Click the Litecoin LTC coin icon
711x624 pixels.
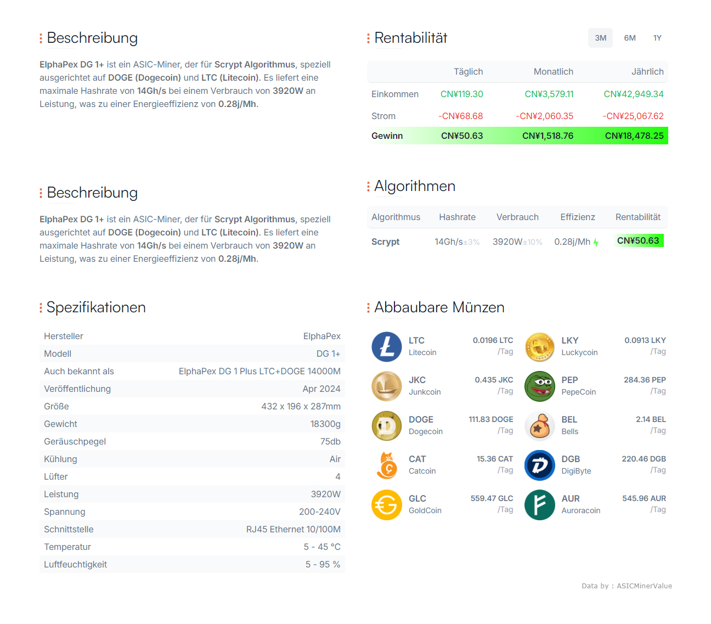[387, 347]
